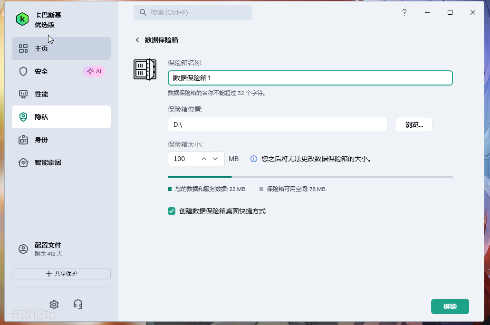Click the magnifier search icon
The image size is (490, 325).
point(143,12)
